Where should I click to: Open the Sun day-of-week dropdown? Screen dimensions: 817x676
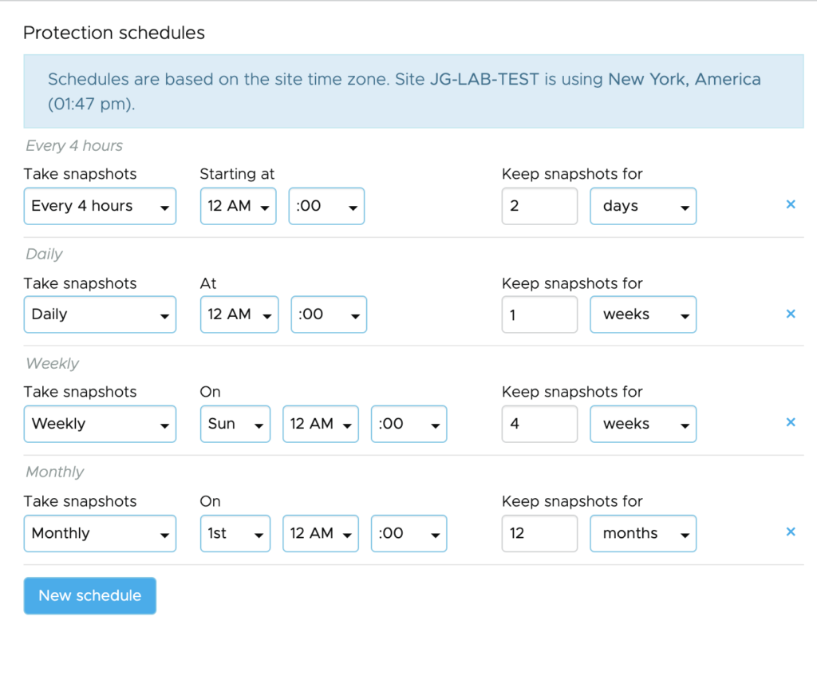click(x=235, y=424)
